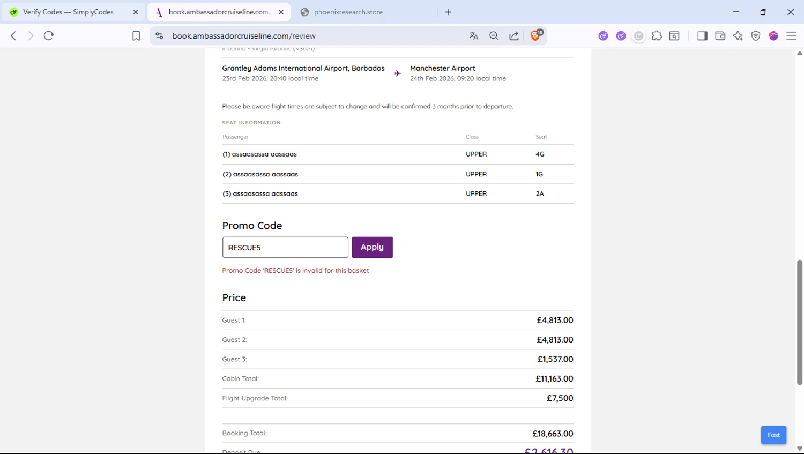This screenshot has height=454, width=804.
Task: Open Brave Wallet icon
Action: tap(720, 36)
